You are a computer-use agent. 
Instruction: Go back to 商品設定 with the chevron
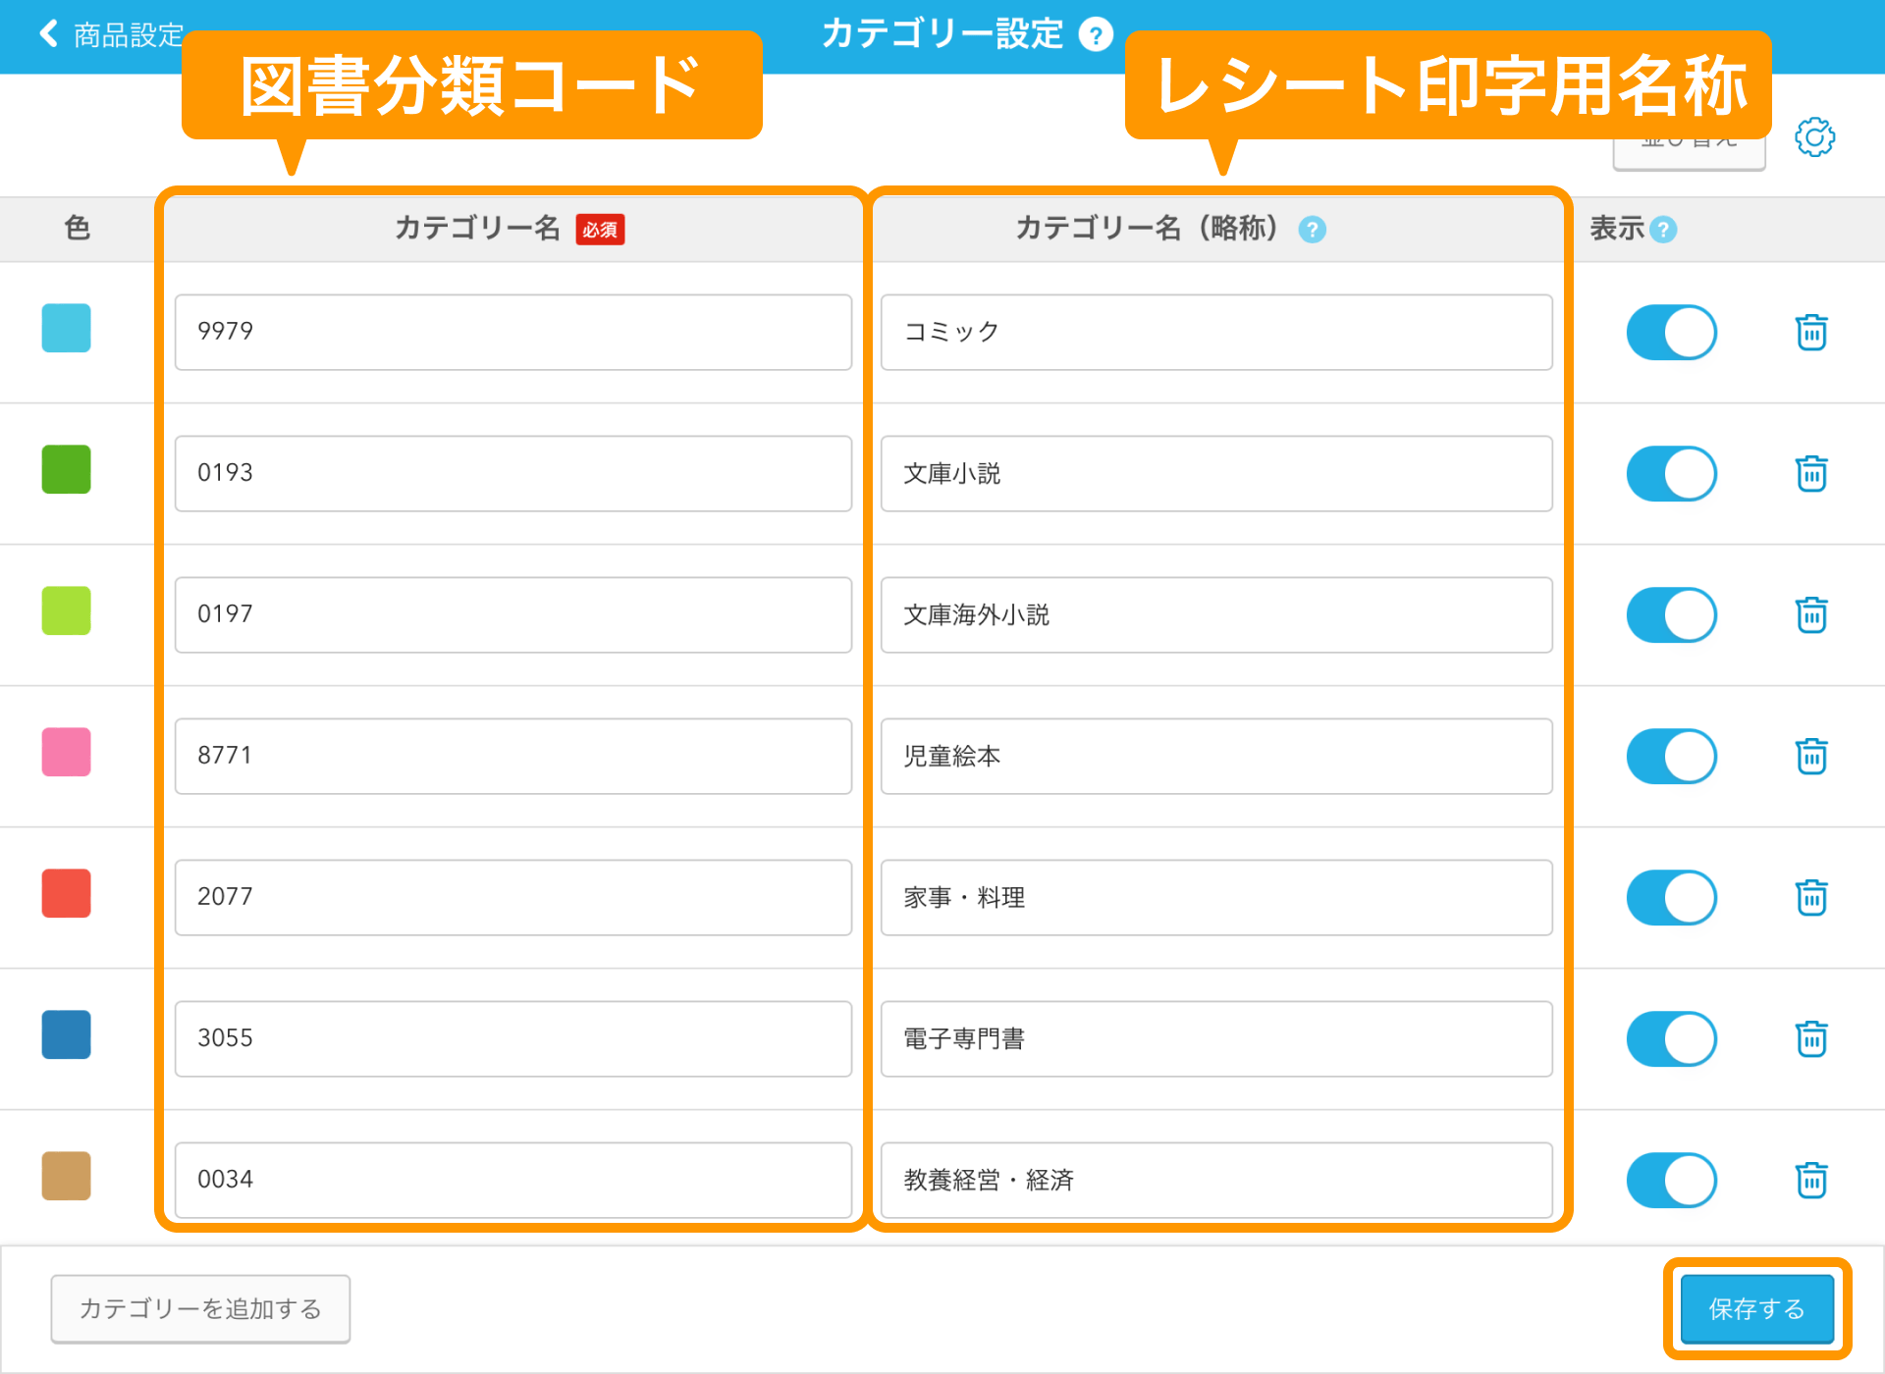[x=48, y=33]
